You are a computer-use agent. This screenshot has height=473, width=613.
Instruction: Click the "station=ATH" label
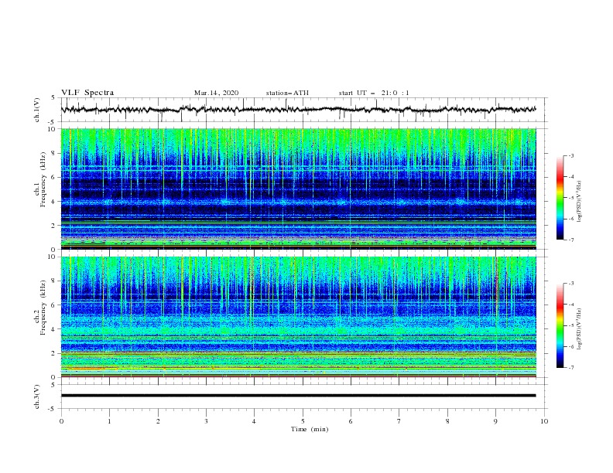tap(287, 93)
